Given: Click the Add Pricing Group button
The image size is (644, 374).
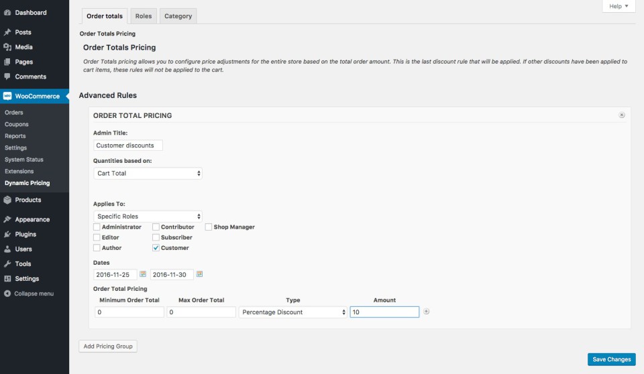Looking at the screenshot, I should [x=108, y=347].
